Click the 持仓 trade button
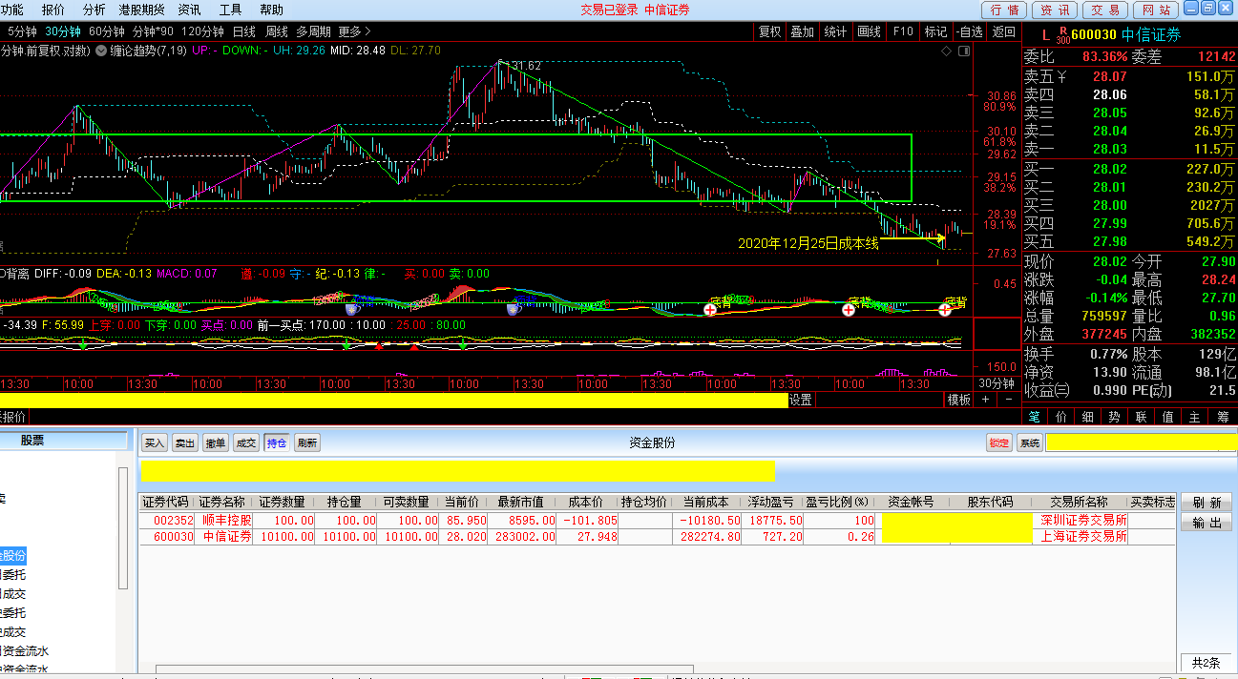This screenshot has width=1238, height=679. tap(277, 442)
